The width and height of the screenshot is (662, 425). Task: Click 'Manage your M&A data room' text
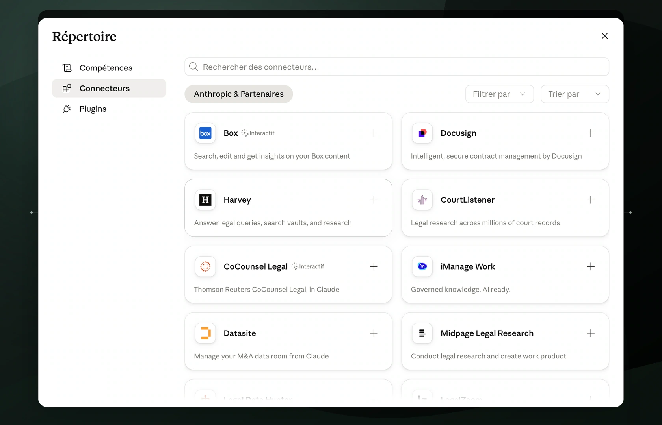(x=261, y=356)
